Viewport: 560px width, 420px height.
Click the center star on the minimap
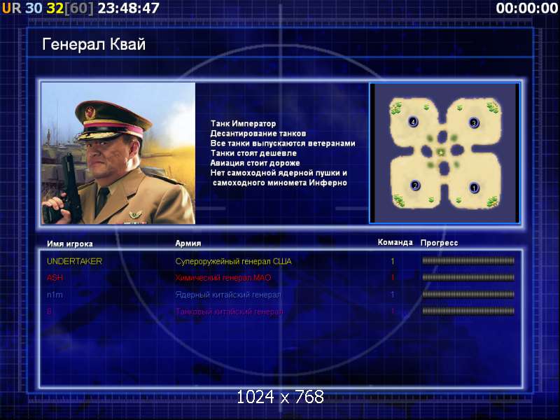pos(442,153)
